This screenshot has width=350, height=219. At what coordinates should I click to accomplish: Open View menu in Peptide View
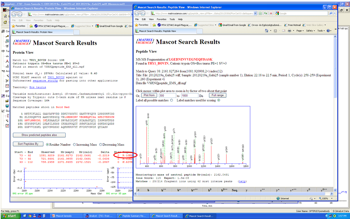(x=151, y=19)
